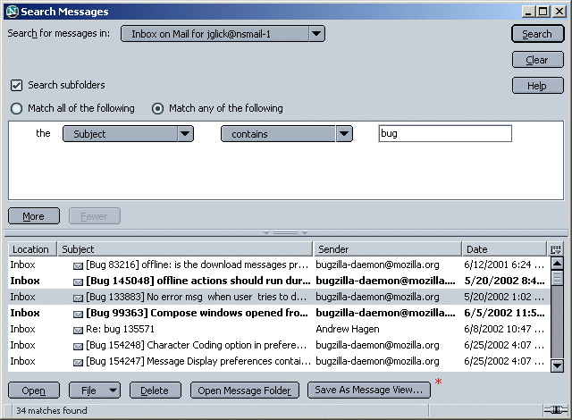Open the Subject criteria dropdown

click(x=128, y=134)
